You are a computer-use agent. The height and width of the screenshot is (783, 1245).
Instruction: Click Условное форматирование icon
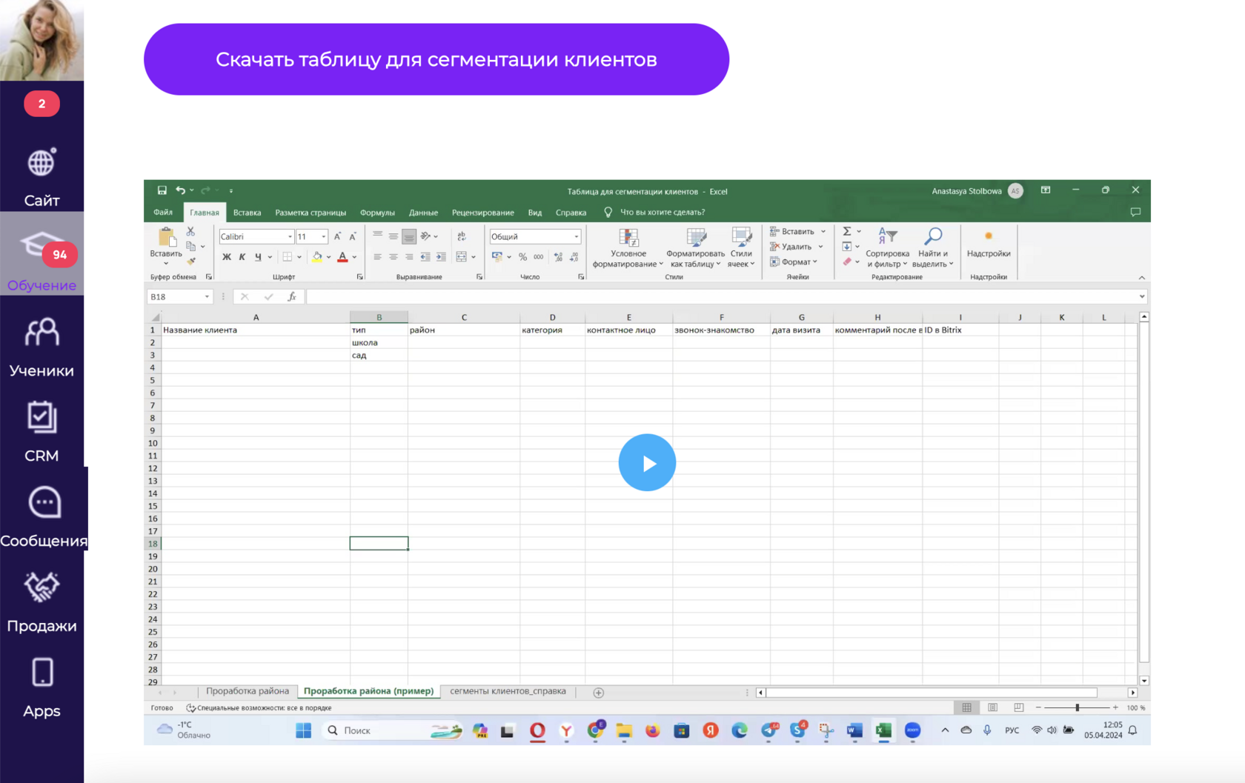point(628,237)
